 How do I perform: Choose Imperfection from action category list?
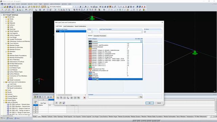pos(115,78)
